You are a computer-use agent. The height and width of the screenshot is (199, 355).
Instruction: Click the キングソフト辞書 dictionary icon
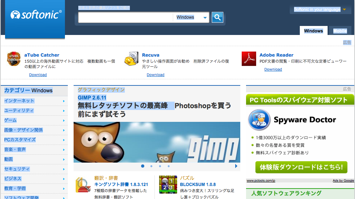(83, 185)
